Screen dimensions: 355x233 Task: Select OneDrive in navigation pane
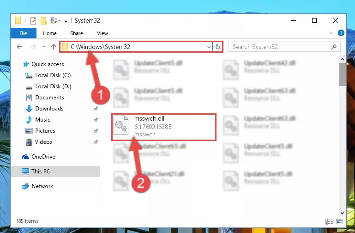coord(43,157)
